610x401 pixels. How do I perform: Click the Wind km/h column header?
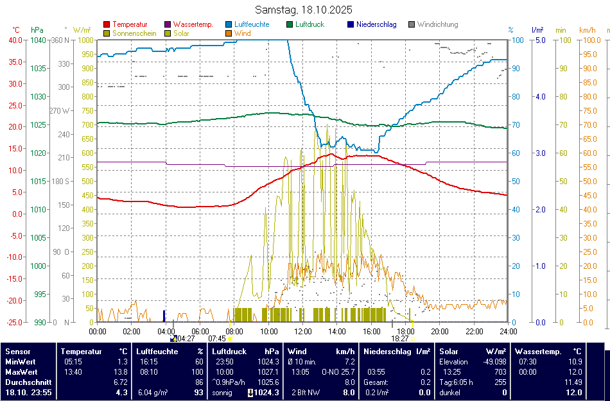321,352
